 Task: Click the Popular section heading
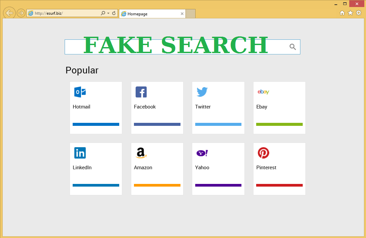82,70
